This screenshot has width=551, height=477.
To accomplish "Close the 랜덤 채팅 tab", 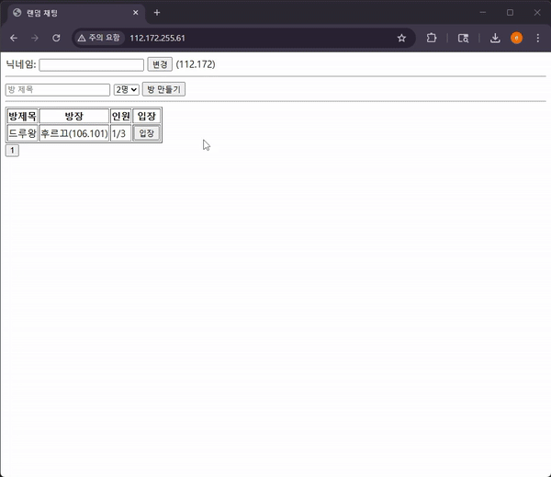I will (x=136, y=13).
